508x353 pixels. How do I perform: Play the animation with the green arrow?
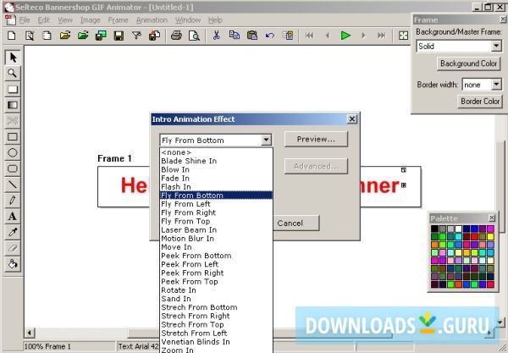tap(345, 36)
